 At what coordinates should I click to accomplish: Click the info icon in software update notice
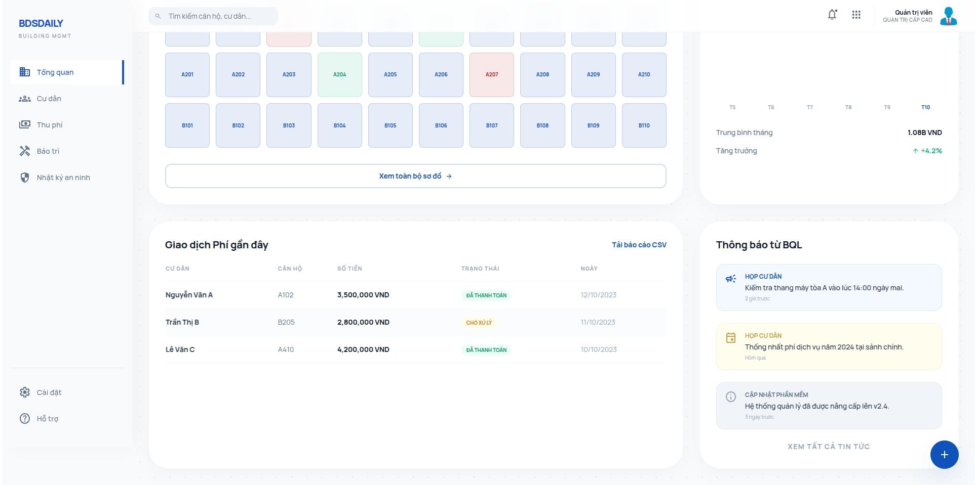click(730, 397)
